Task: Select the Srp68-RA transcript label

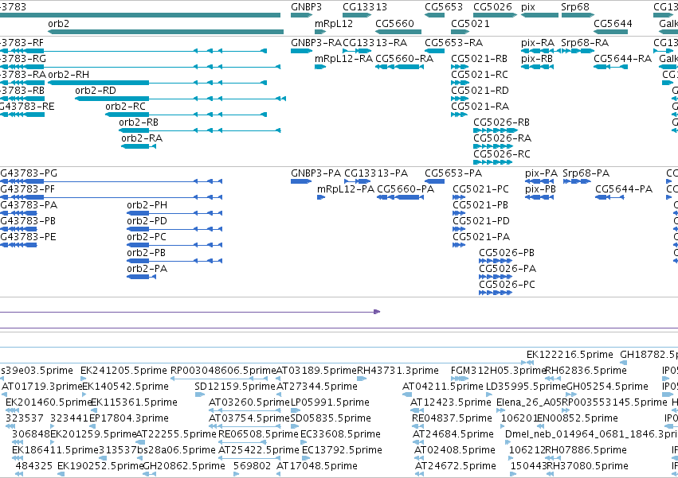Action: tap(585, 42)
